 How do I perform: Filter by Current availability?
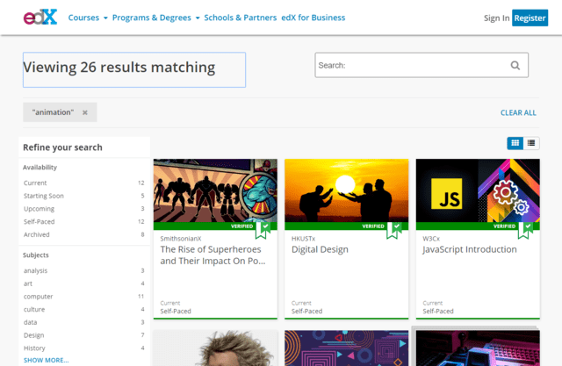tap(84, 183)
